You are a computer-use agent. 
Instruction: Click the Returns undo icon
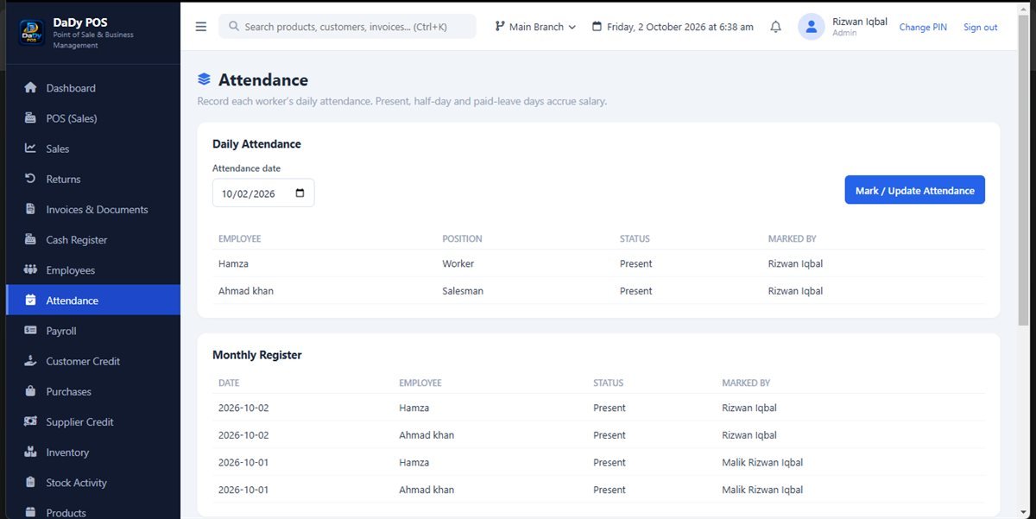(30, 179)
